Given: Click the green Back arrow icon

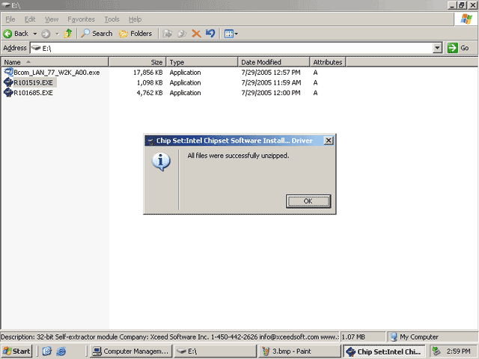Looking at the screenshot, I should pyautogui.click(x=7, y=34).
